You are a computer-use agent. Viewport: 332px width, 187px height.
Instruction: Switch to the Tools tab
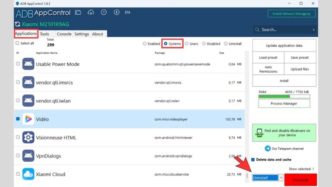(44, 34)
